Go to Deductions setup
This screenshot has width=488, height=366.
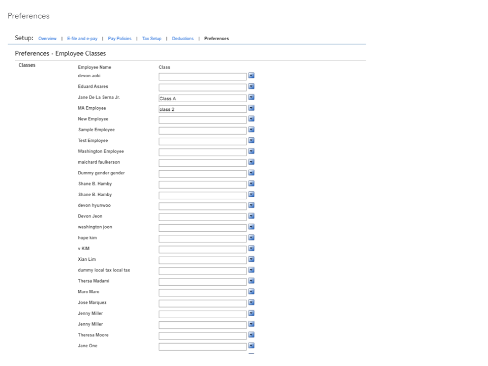[x=182, y=39]
